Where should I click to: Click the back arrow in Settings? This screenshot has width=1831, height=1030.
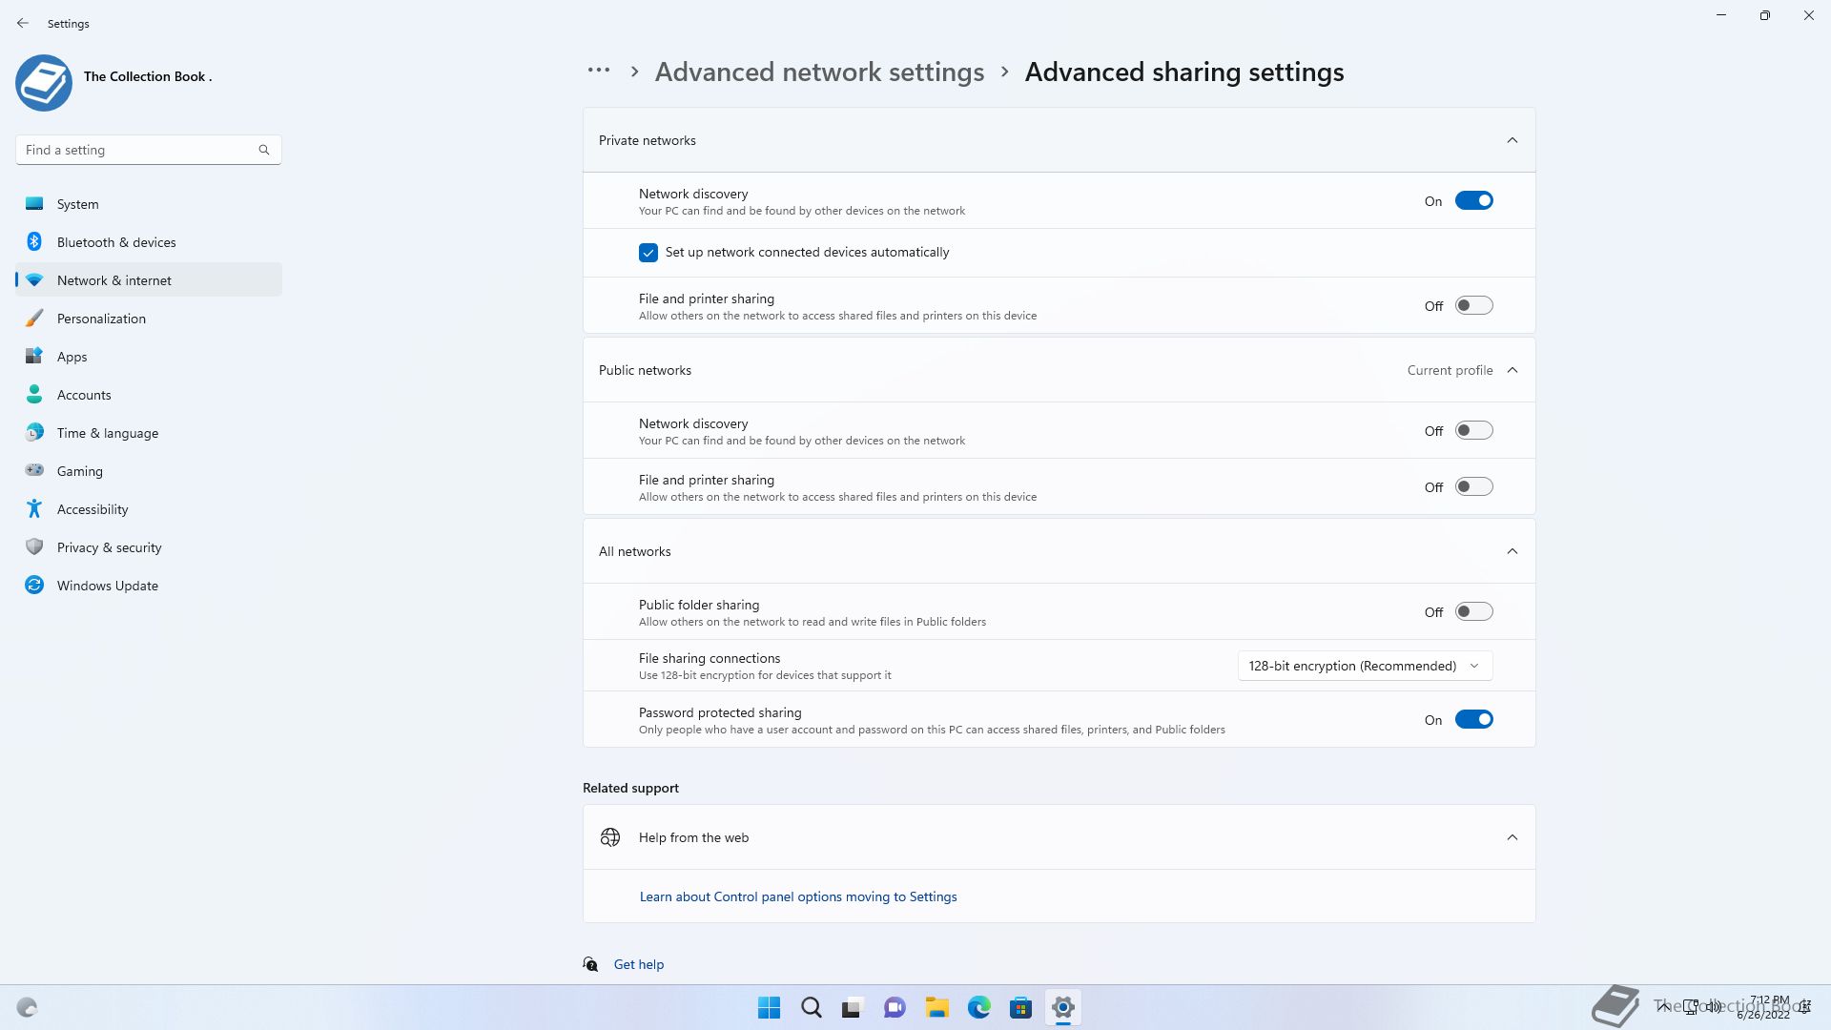(x=23, y=23)
